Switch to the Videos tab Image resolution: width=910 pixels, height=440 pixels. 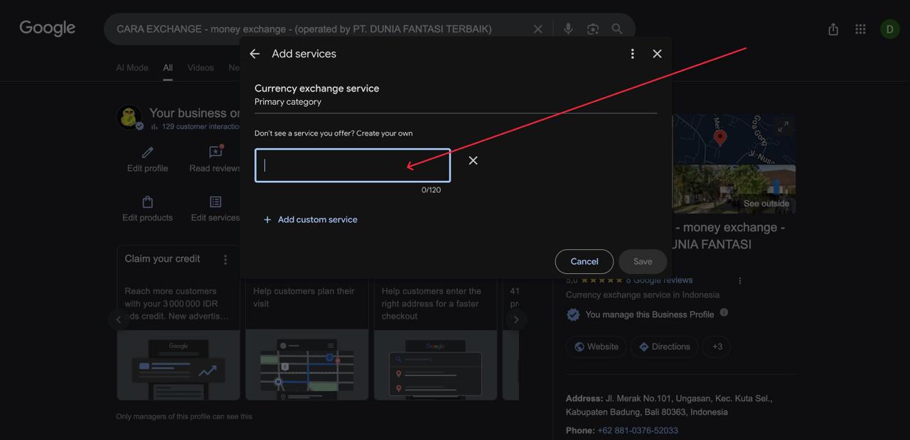(200, 67)
